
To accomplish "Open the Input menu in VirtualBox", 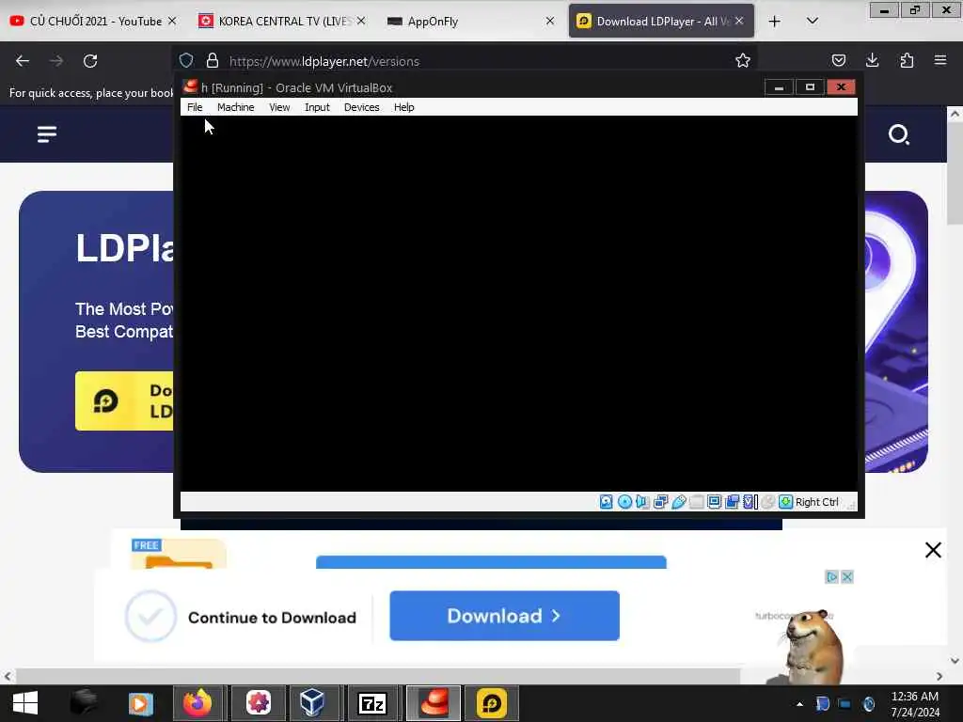I will coord(317,107).
